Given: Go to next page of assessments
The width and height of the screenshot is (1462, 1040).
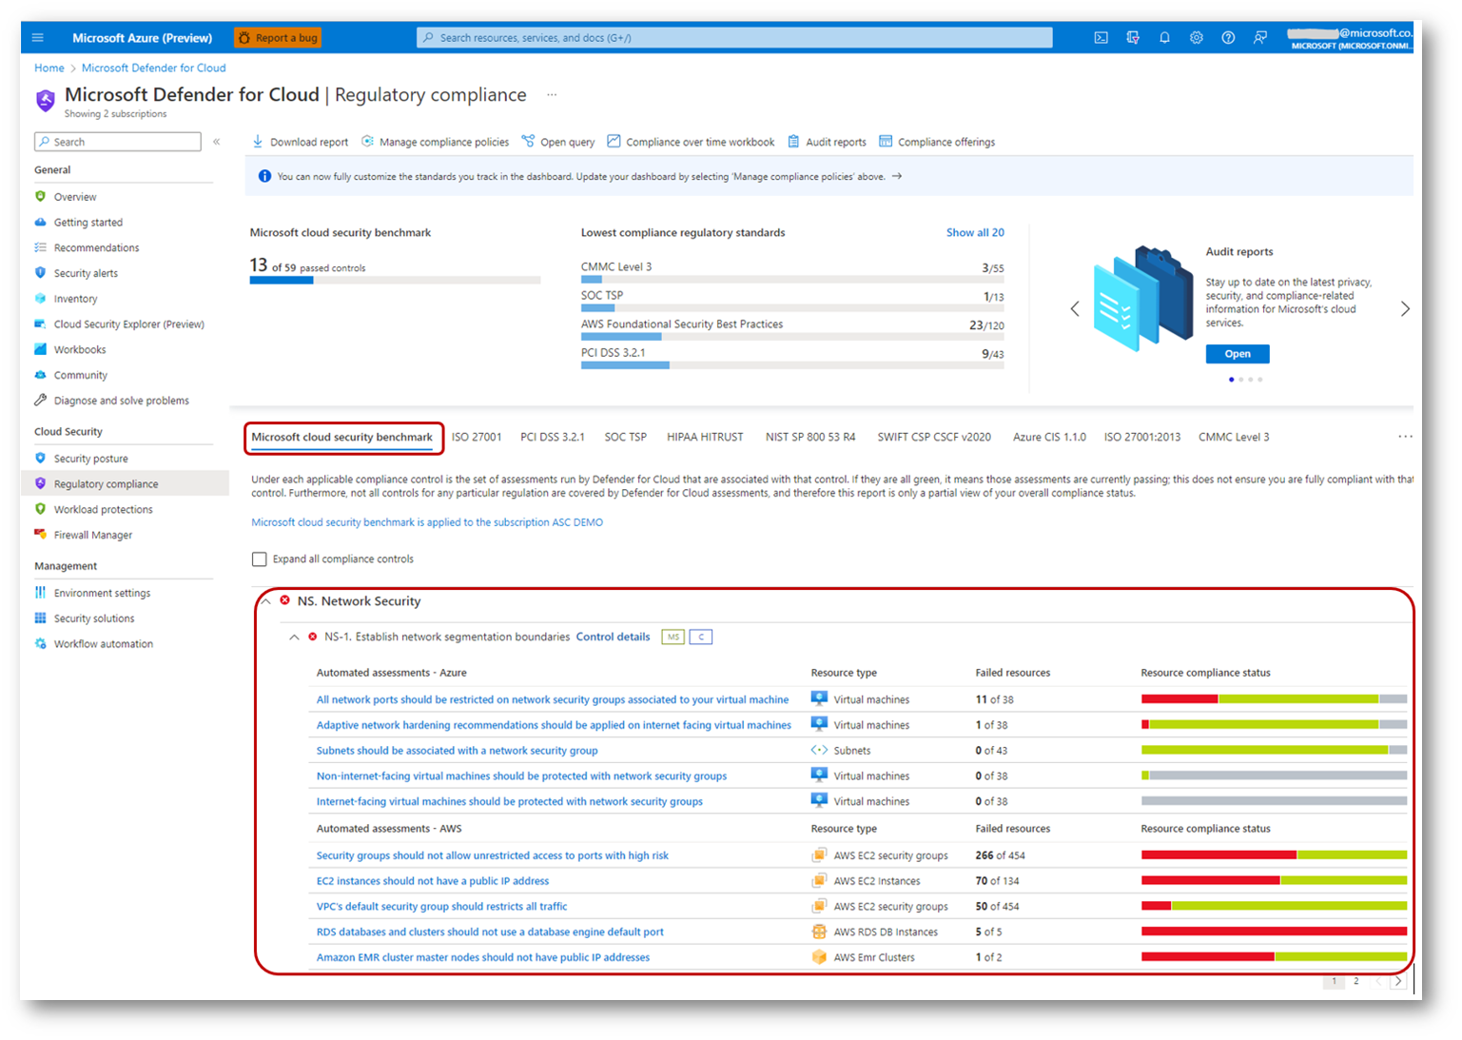Looking at the screenshot, I should point(1398,981).
